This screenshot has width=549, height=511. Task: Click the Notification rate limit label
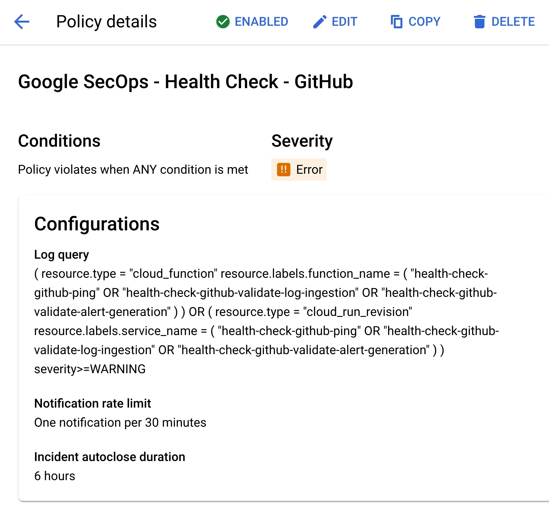tap(93, 403)
